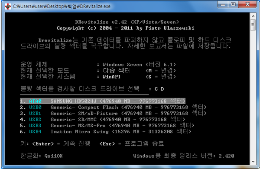Close the DRevitalize console window
Viewport: 260px width, 169px height.
click(x=247, y=4)
